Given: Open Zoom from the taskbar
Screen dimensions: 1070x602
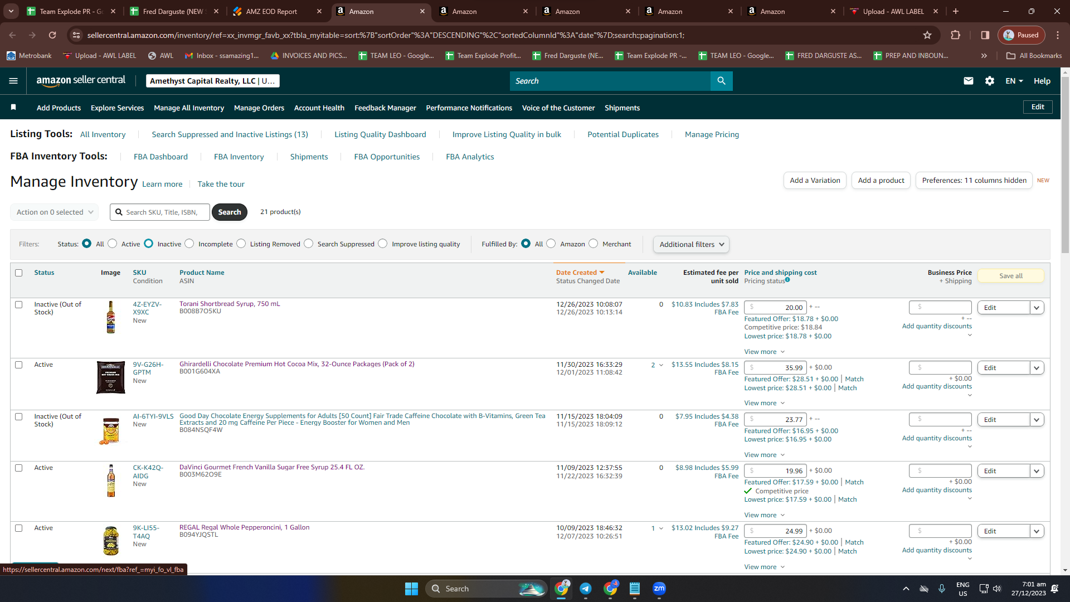Looking at the screenshot, I should (659, 589).
